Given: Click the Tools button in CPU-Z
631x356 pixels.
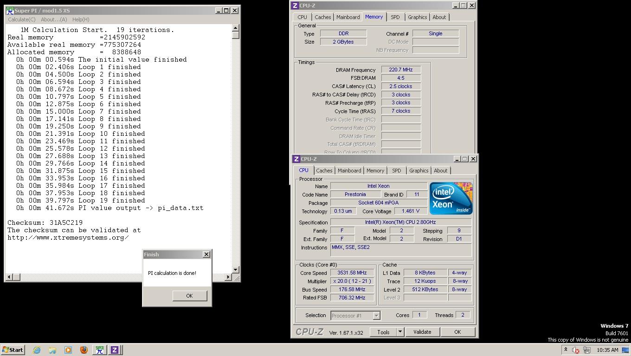Looking at the screenshot, I should pos(383,332).
